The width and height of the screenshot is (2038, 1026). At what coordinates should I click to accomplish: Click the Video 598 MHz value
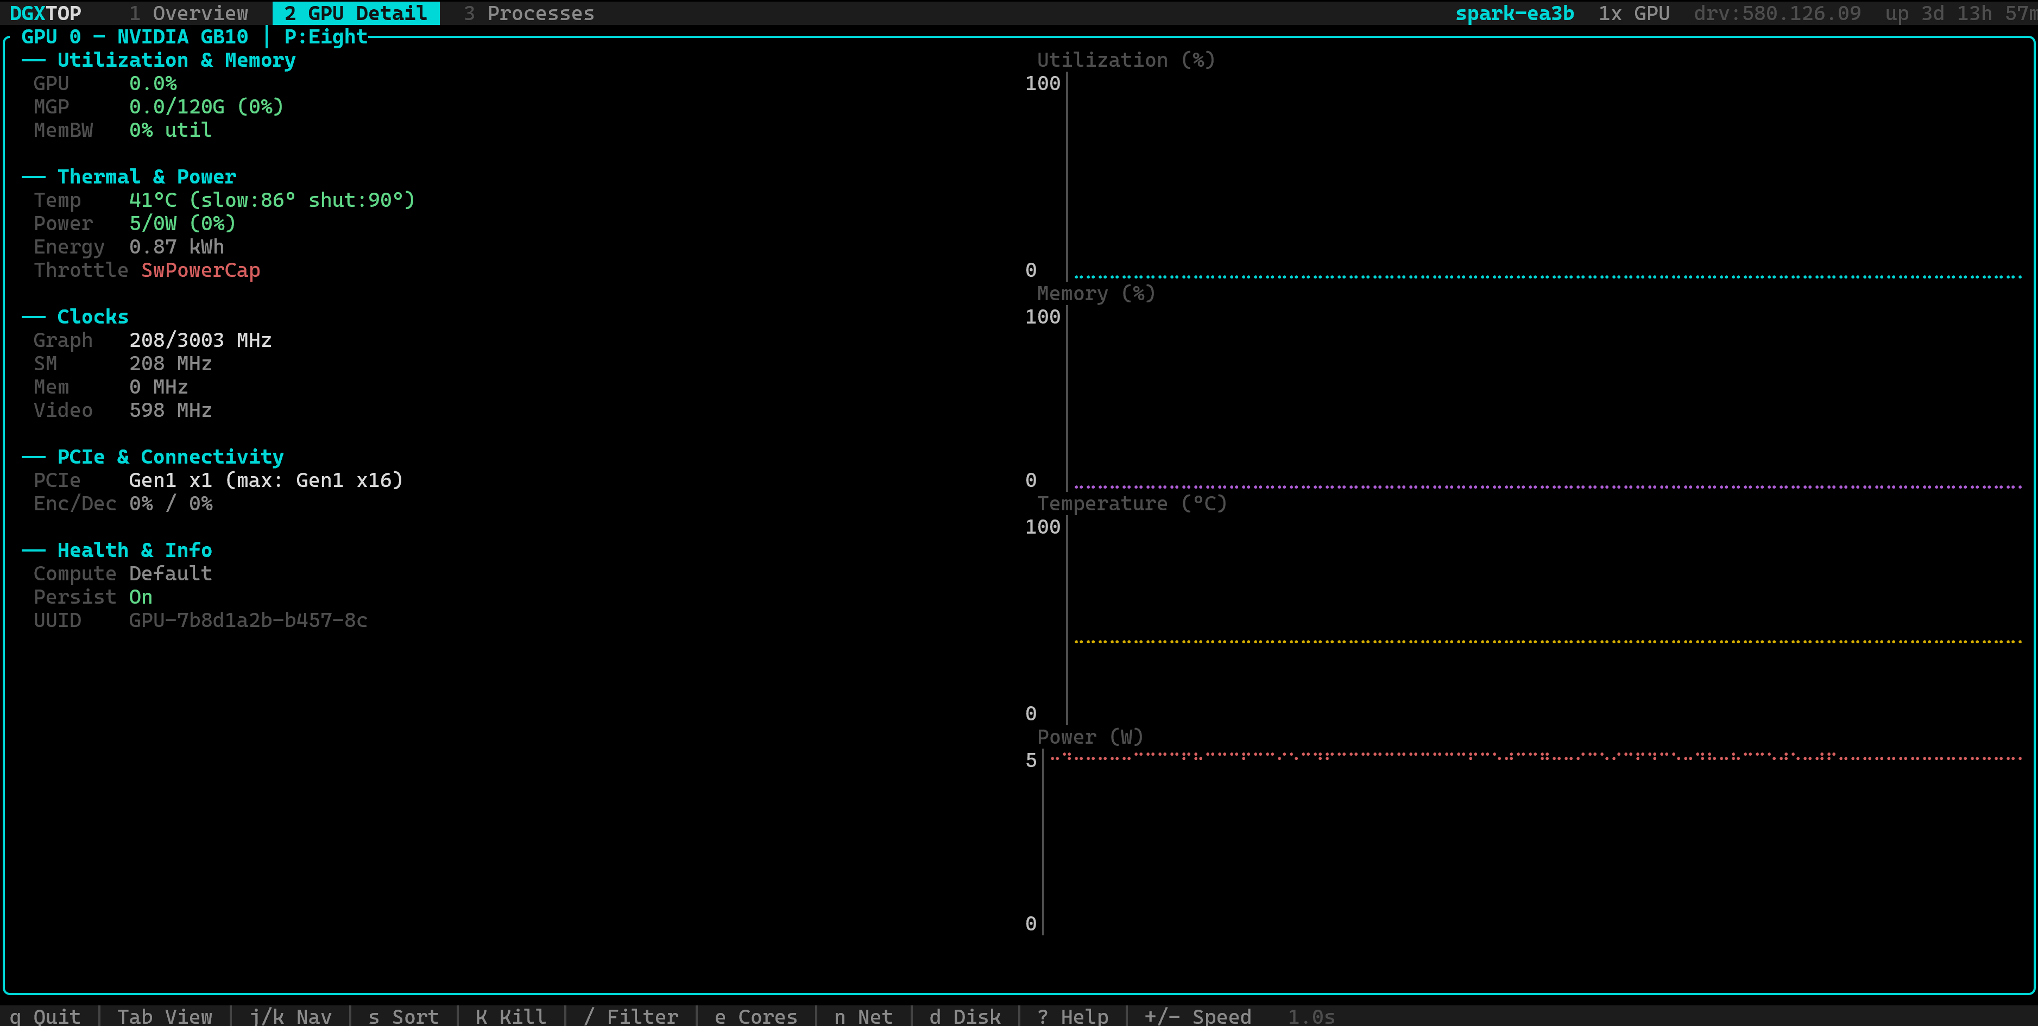pyautogui.click(x=170, y=410)
